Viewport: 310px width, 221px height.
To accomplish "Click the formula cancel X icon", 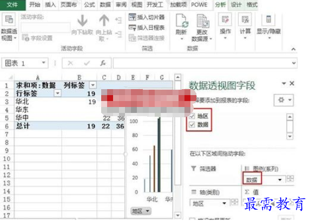I will tap(70, 63).
